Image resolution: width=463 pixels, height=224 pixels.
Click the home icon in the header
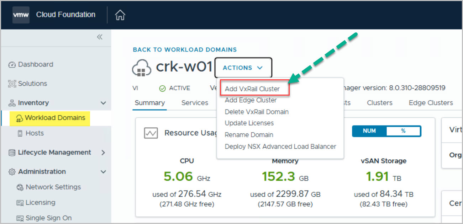click(120, 15)
